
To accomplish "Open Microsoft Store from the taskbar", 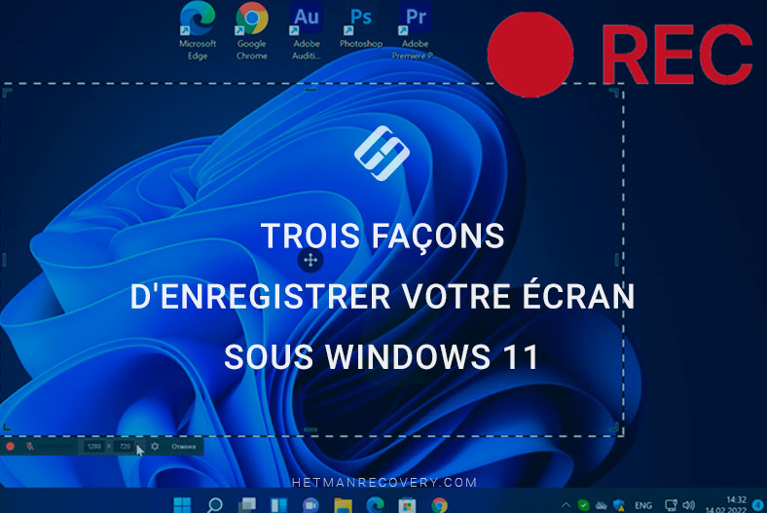I will coord(407,504).
